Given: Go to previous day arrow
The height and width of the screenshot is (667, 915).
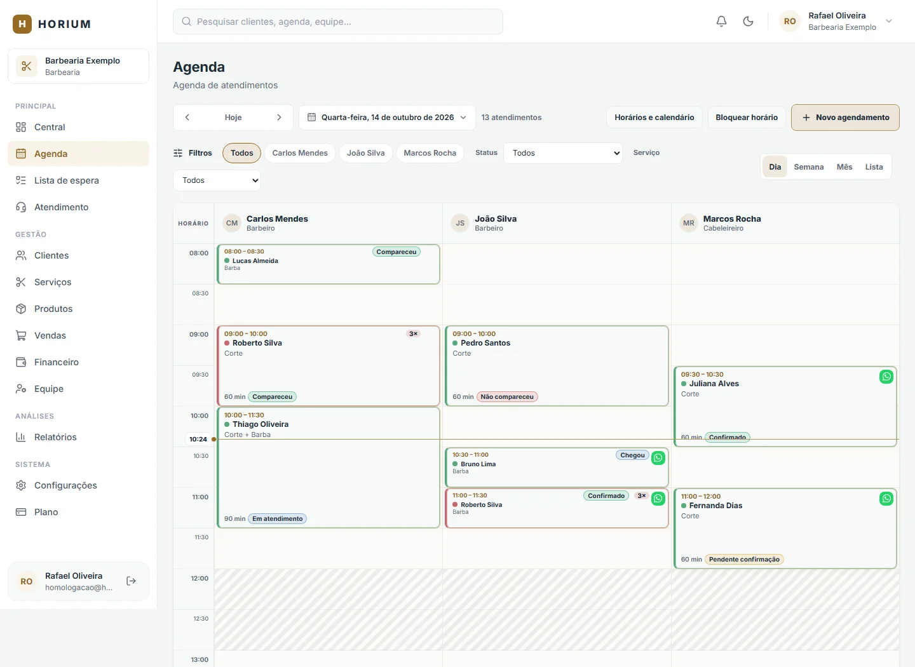Looking at the screenshot, I should point(187,118).
